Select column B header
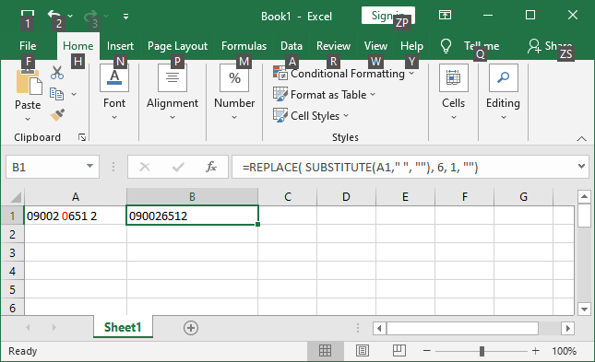This screenshot has height=362, width=595. pyautogui.click(x=193, y=197)
